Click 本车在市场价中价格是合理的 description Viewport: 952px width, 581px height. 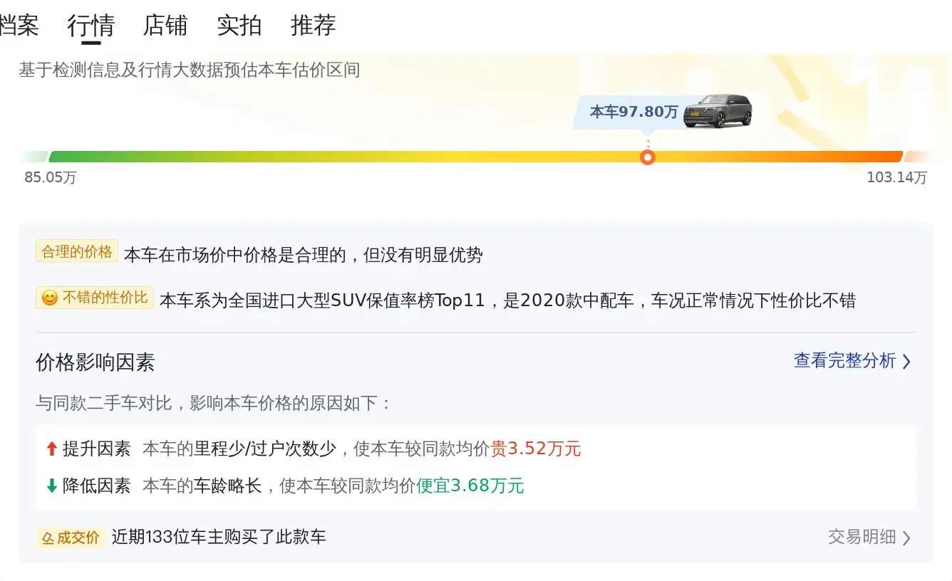[x=304, y=254]
